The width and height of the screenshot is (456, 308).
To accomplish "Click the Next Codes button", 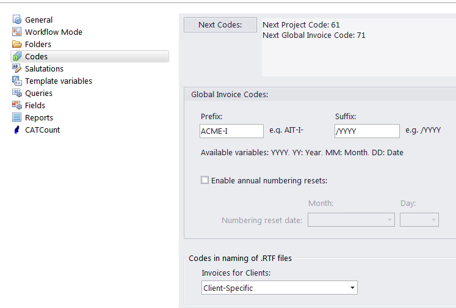I will click(x=220, y=24).
